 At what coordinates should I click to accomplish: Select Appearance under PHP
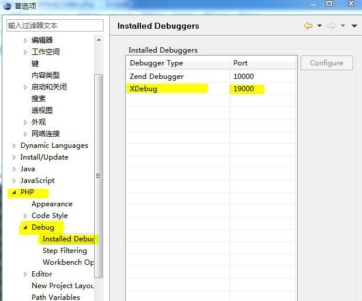tap(52, 204)
